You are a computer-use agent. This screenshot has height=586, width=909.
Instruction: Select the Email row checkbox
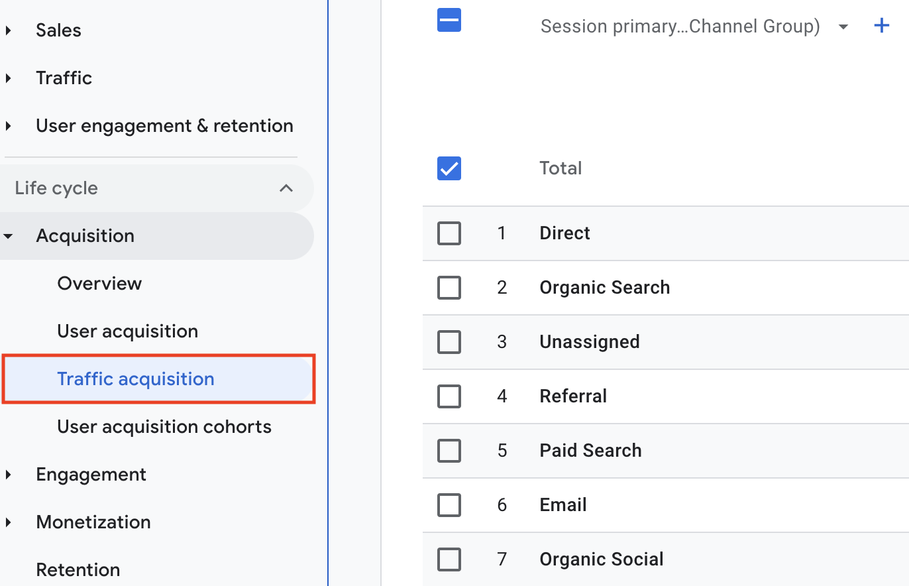(x=449, y=505)
